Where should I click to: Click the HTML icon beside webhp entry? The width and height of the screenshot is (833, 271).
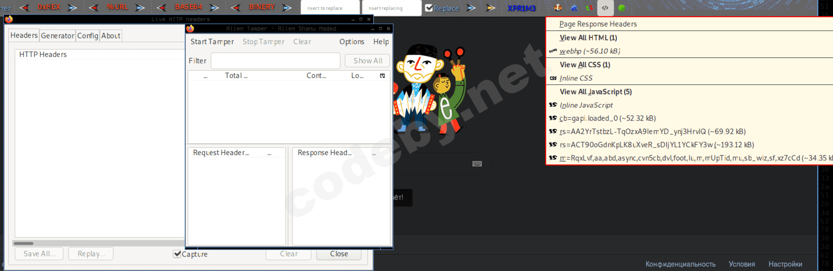pos(553,51)
